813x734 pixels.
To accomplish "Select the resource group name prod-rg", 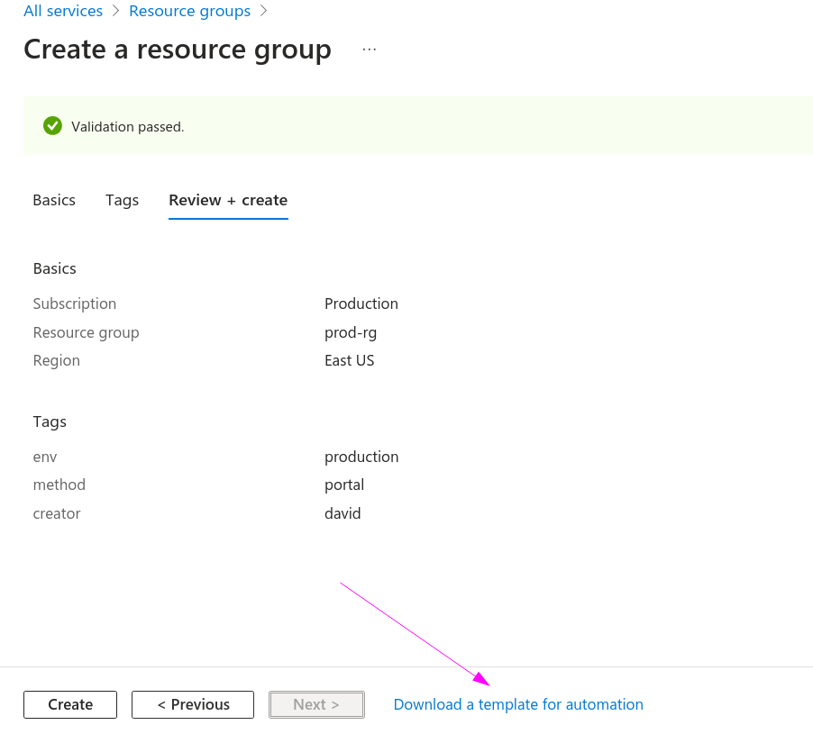I will click(351, 332).
